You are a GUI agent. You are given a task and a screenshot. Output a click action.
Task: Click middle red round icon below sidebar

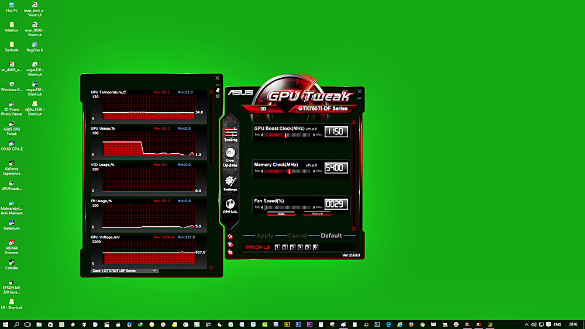pos(230,244)
